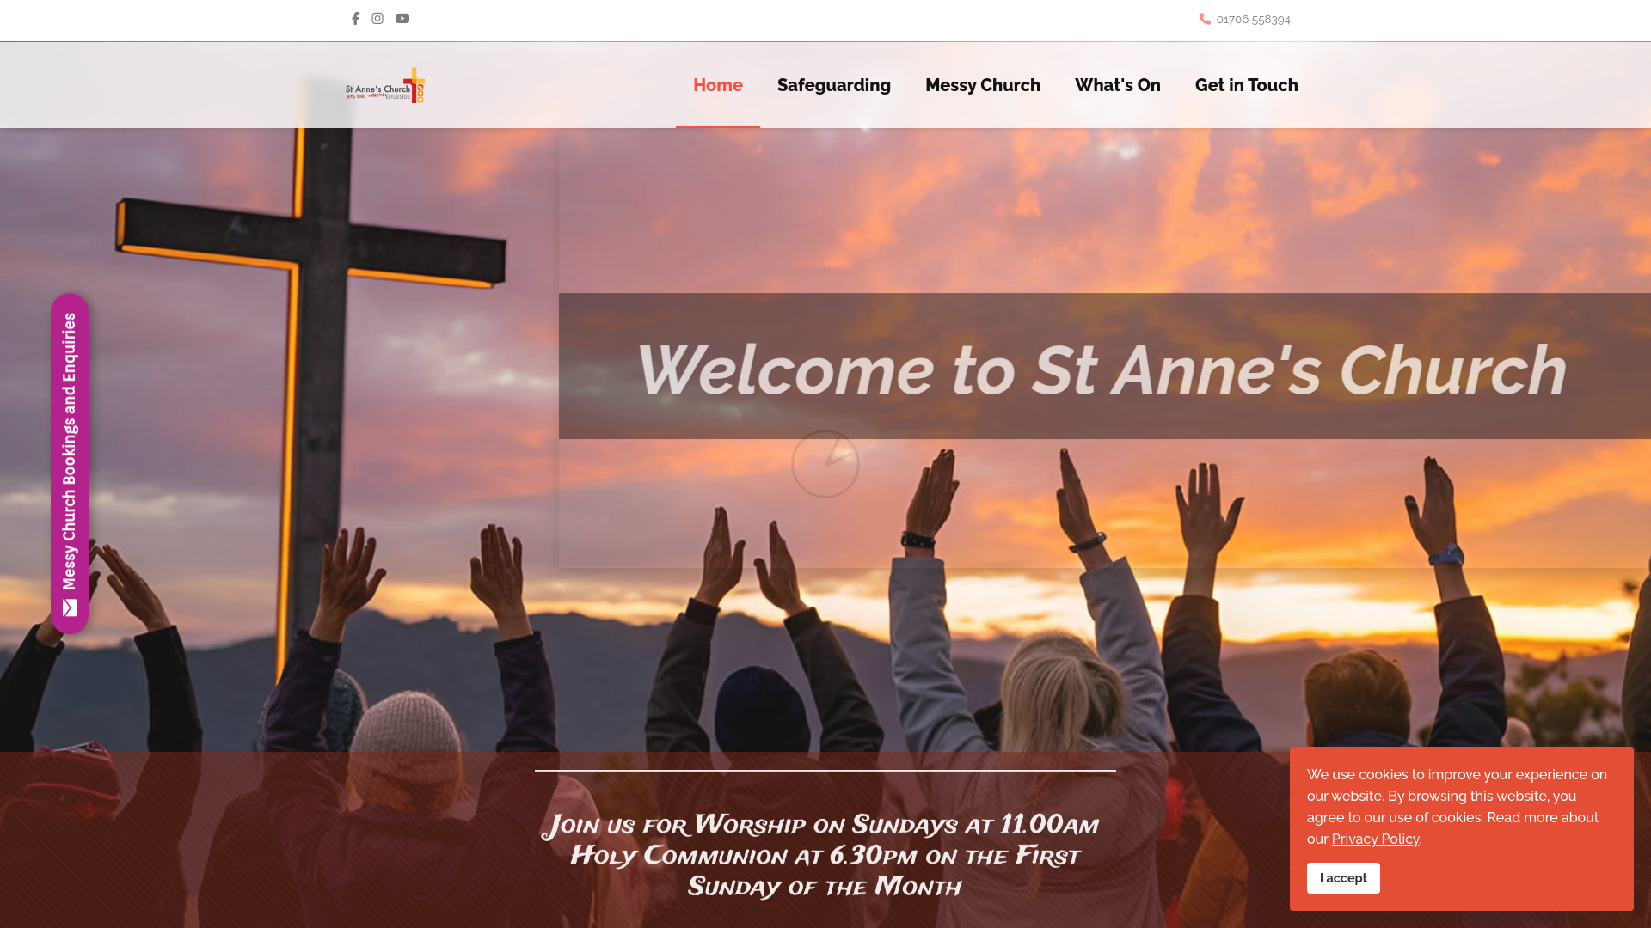Click the phone icon beside the number
1651x928 pixels.
pos(1205,19)
